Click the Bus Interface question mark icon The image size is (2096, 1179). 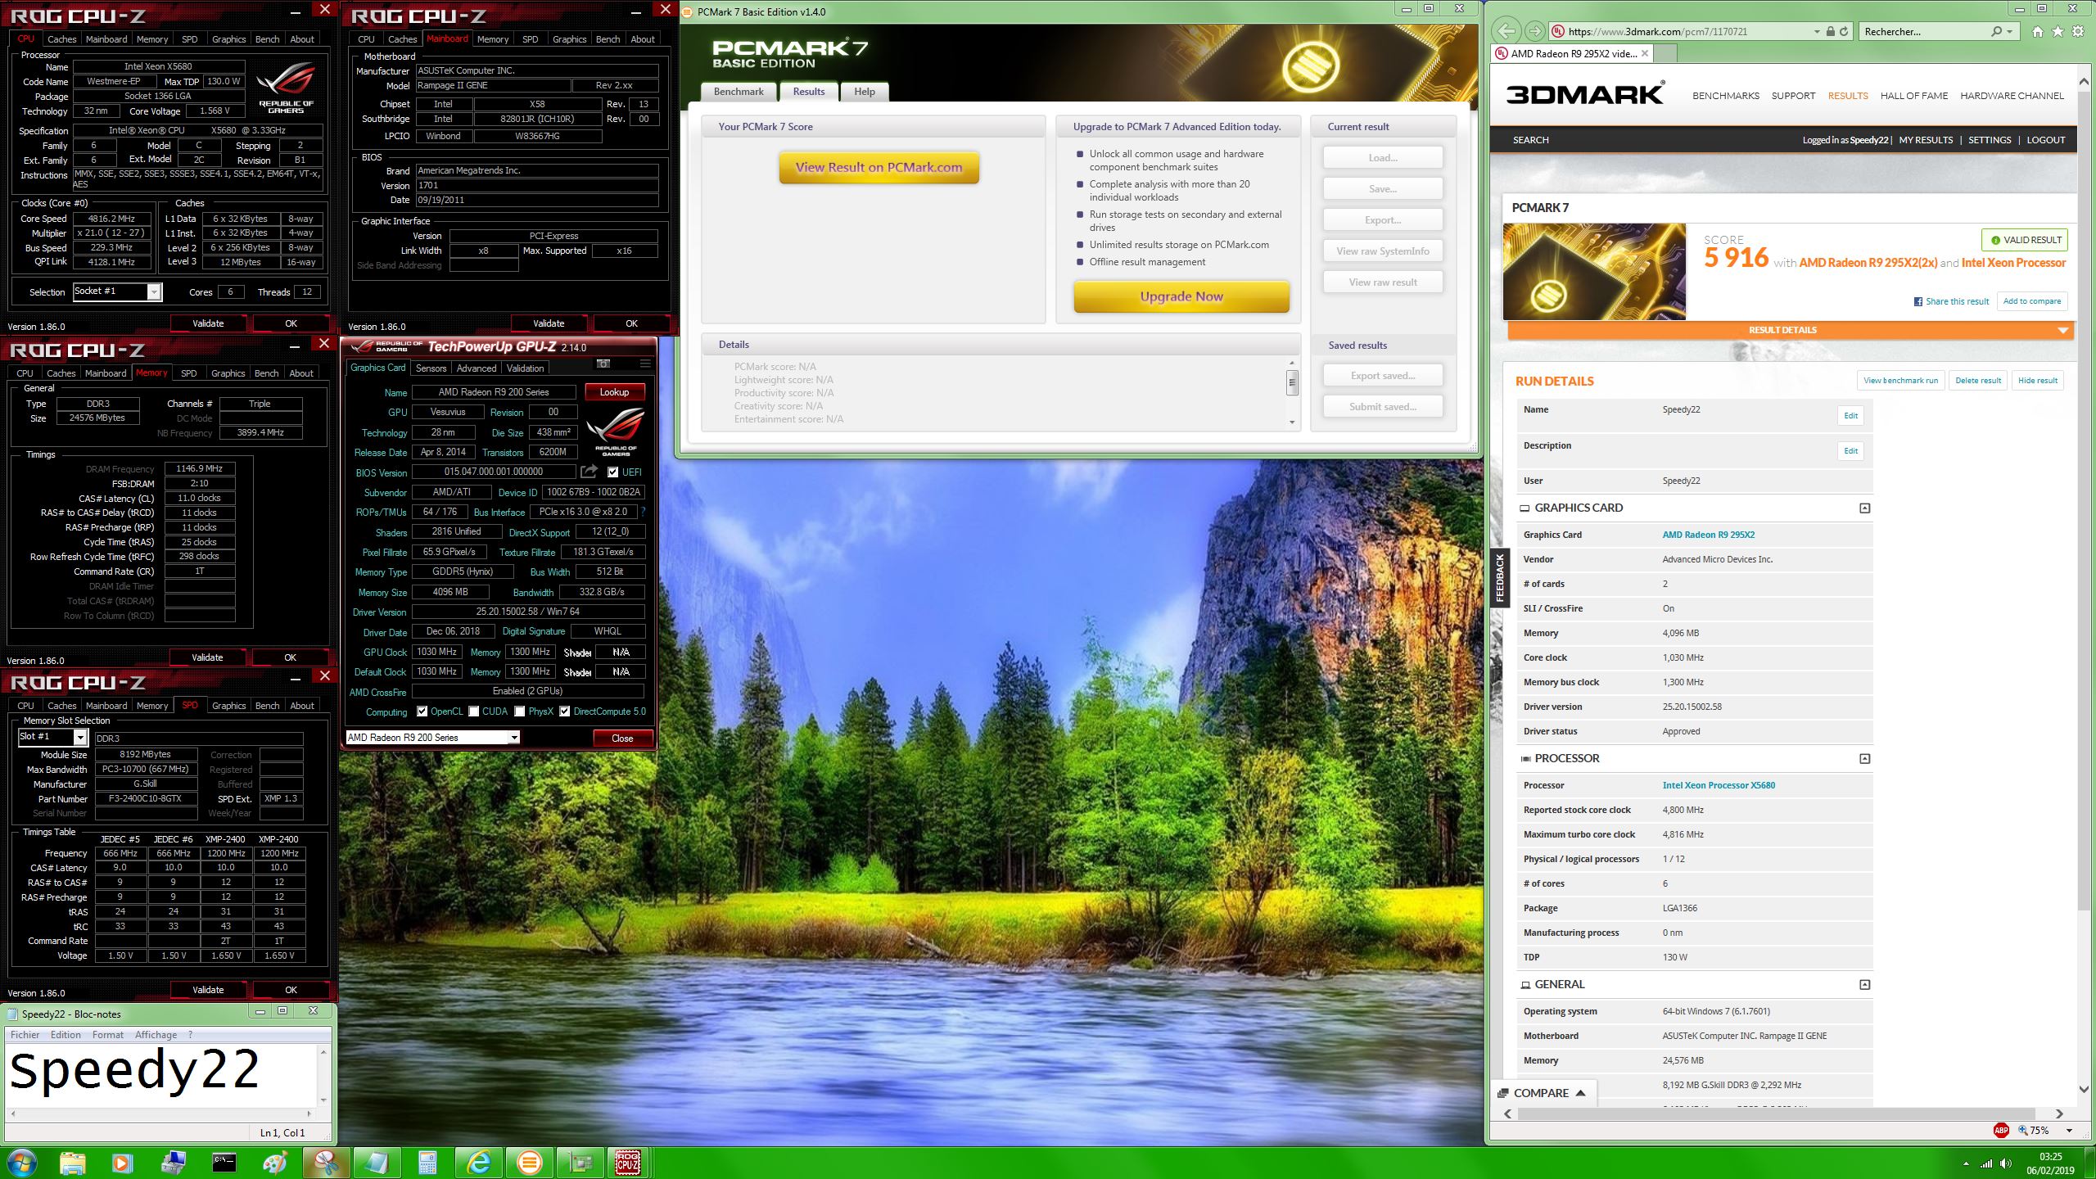[x=643, y=512]
